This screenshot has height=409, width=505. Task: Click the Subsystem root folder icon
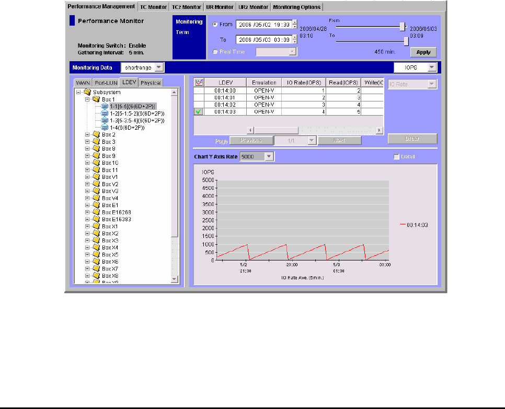[x=87, y=92]
